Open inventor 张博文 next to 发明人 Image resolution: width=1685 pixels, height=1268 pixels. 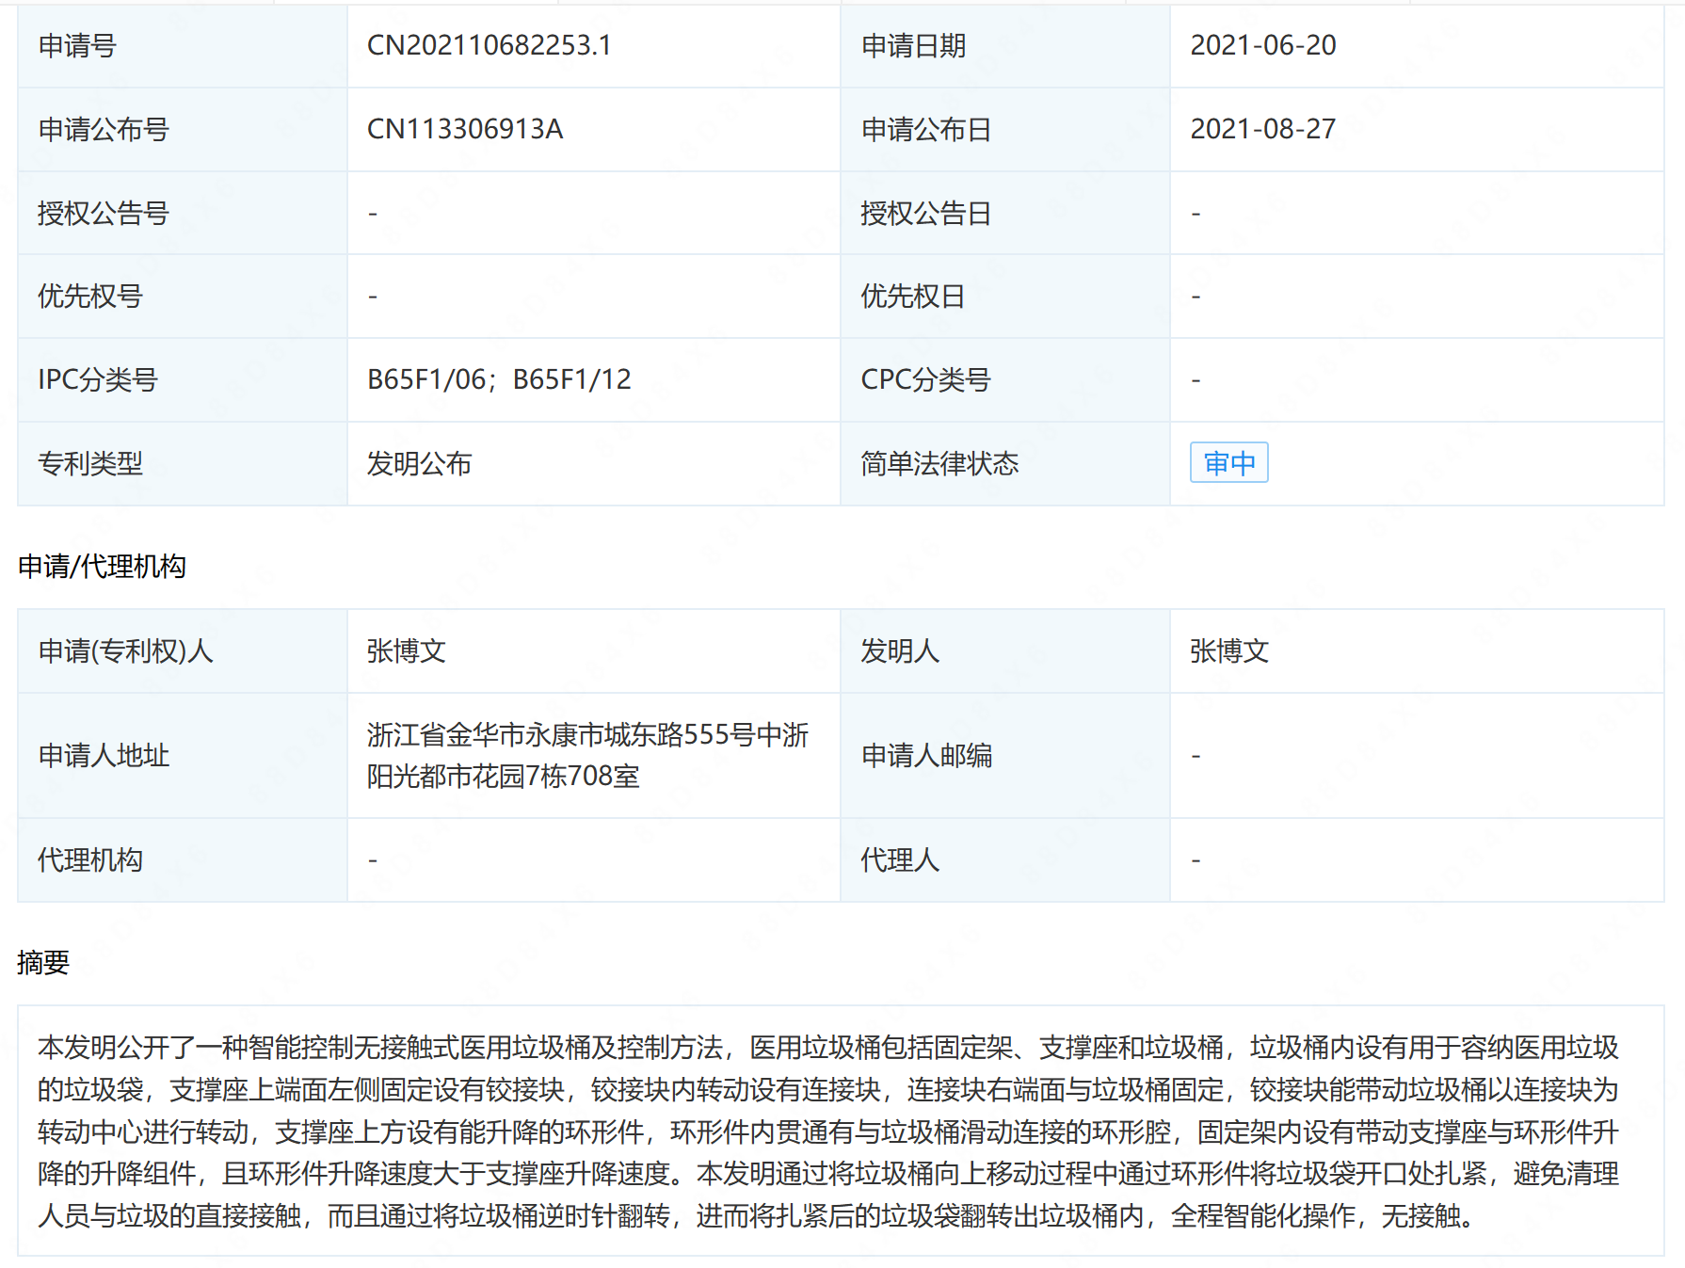tap(1228, 650)
